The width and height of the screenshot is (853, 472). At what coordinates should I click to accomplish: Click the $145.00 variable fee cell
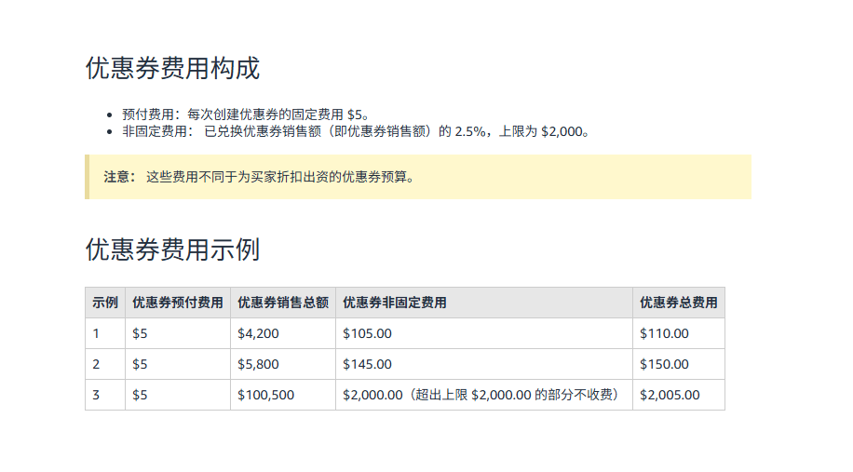[x=368, y=364]
